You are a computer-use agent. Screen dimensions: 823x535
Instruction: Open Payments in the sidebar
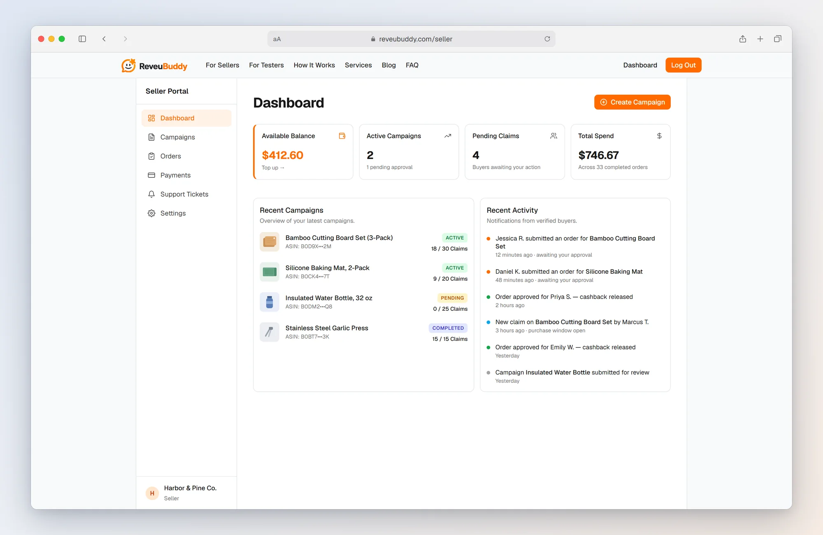click(186, 175)
